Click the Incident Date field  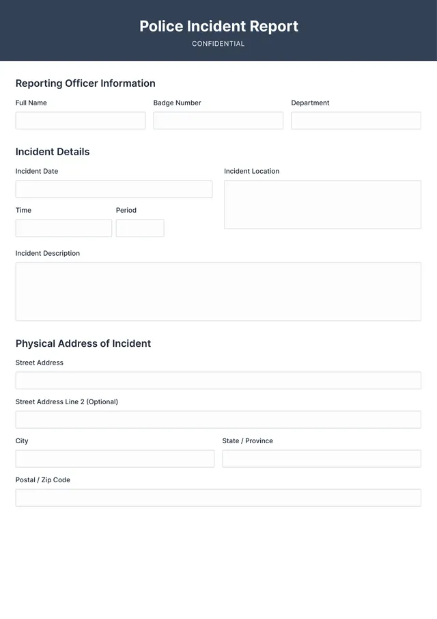113,189
